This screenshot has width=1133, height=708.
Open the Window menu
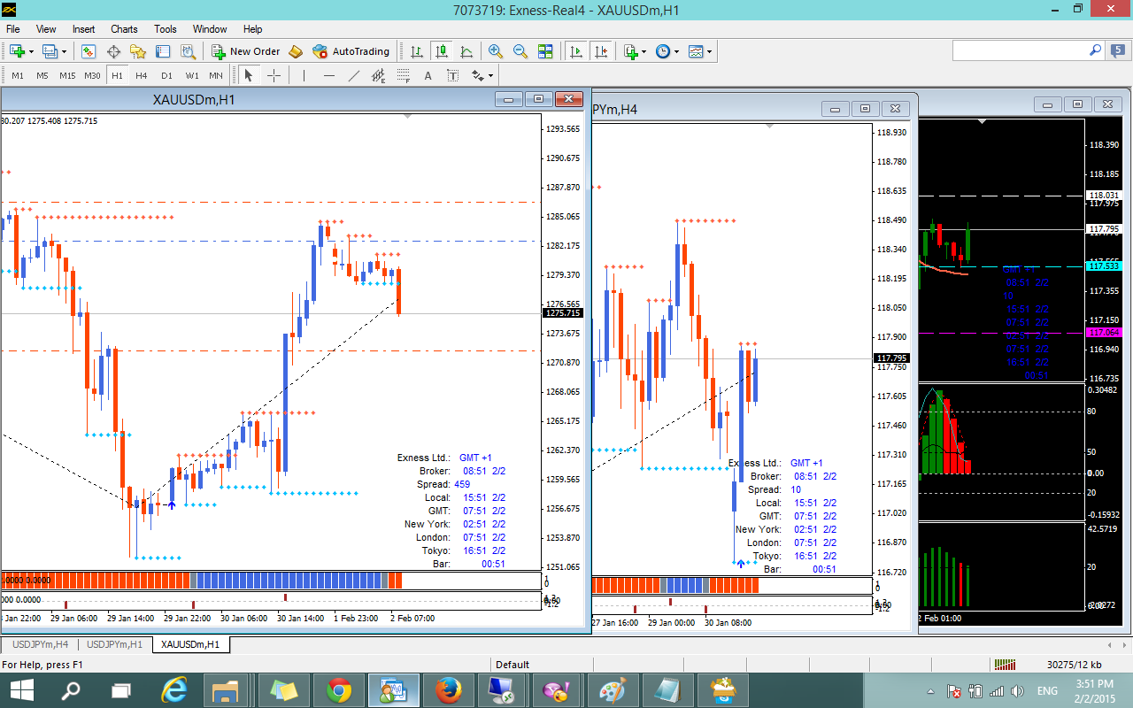click(210, 29)
